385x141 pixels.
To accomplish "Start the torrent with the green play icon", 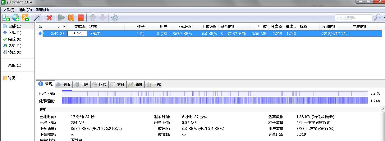I will click(x=62, y=18).
